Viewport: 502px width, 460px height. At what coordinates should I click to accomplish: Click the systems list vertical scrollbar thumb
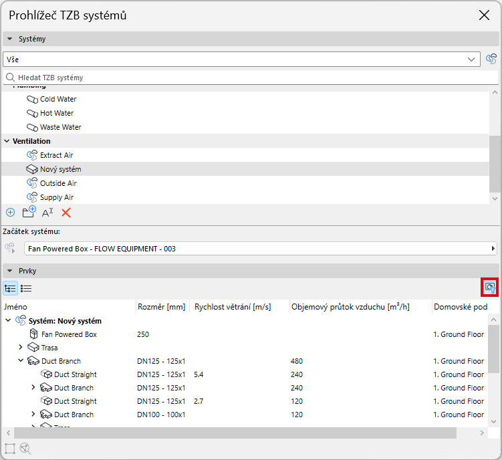click(495, 164)
